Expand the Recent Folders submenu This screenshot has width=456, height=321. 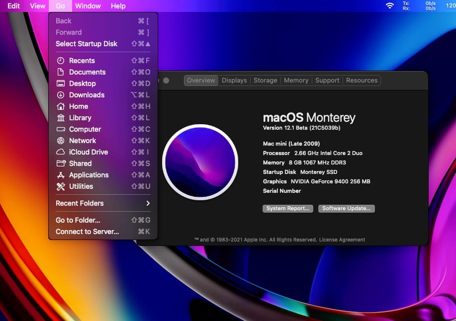(103, 203)
